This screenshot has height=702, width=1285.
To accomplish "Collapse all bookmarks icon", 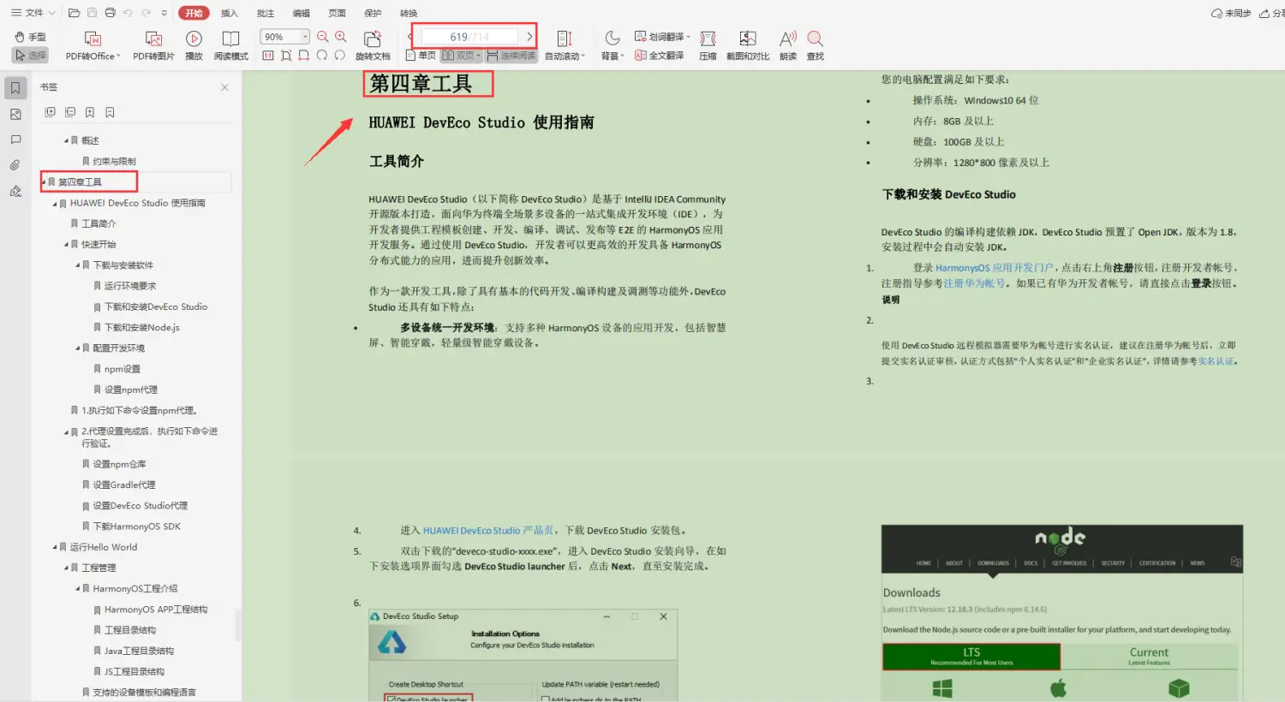I will pos(70,112).
